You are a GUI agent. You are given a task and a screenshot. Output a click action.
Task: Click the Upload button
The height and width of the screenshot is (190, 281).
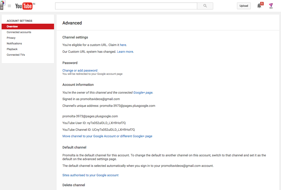243,6
